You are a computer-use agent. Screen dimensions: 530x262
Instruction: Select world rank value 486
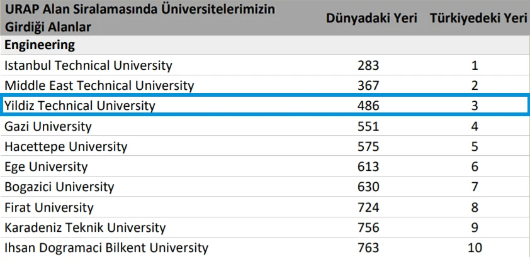(x=368, y=106)
